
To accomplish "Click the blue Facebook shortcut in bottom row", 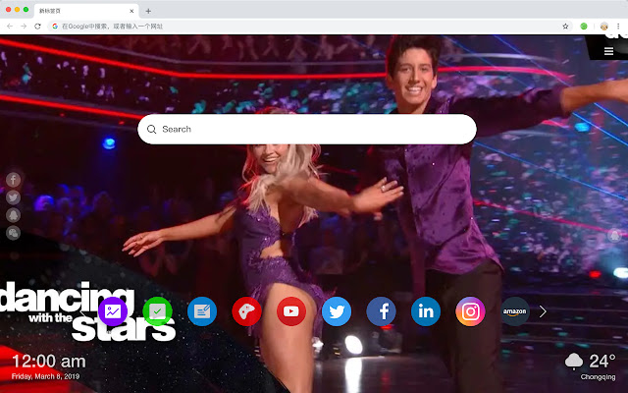I will 381,311.
